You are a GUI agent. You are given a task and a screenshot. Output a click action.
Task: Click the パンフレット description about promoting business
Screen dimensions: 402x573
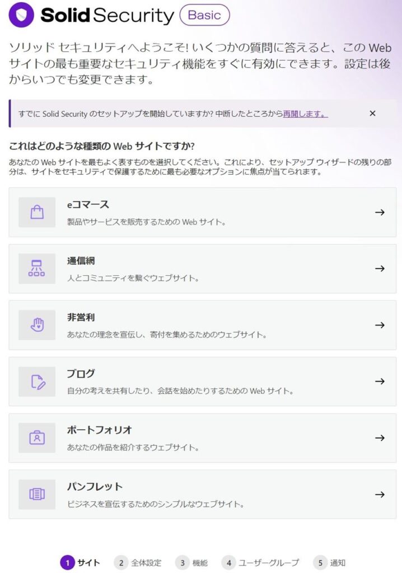coord(156,504)
